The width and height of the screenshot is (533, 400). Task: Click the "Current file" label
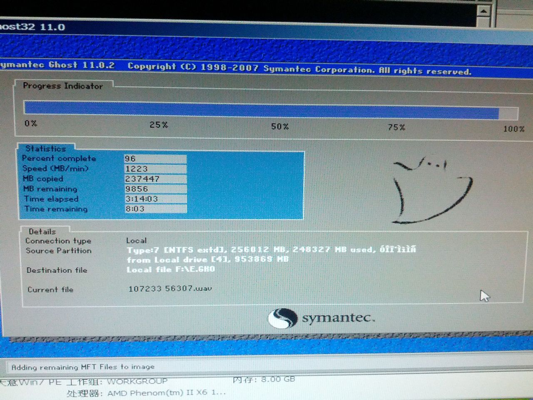(x=50, y=290)
